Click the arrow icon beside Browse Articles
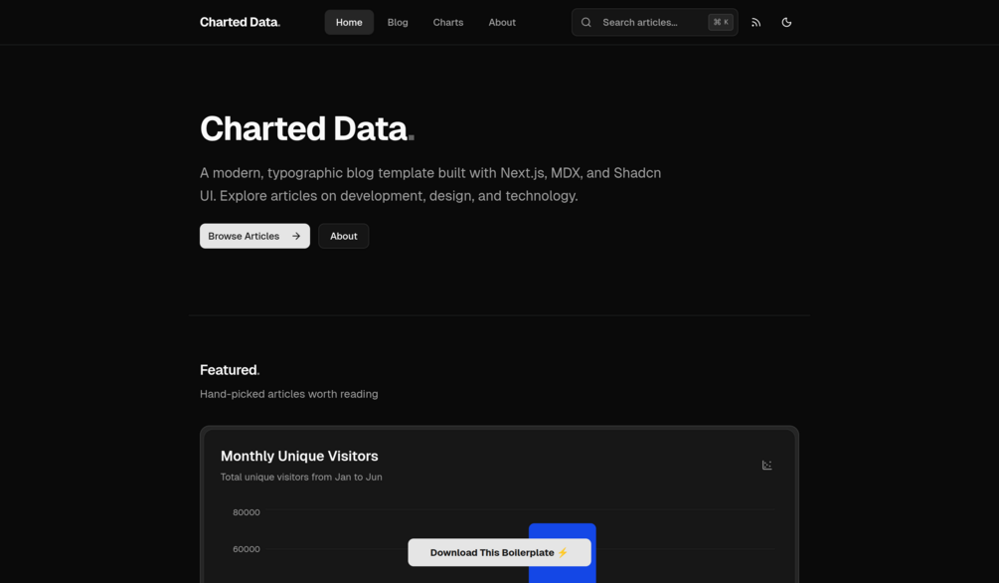Image resolution: width=999 pixels, height=583 pixels. click(x=296, y=236)
